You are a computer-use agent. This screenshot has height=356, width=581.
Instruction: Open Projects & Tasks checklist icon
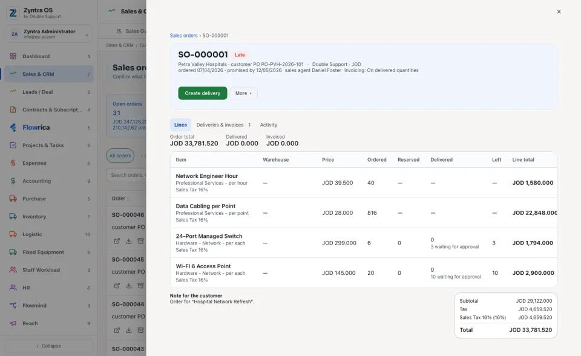(x=13, y=145)
